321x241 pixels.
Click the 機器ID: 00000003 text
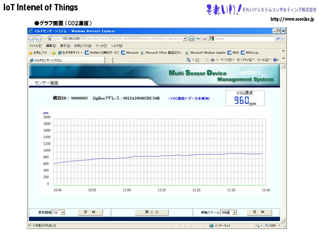coord(70,98)
